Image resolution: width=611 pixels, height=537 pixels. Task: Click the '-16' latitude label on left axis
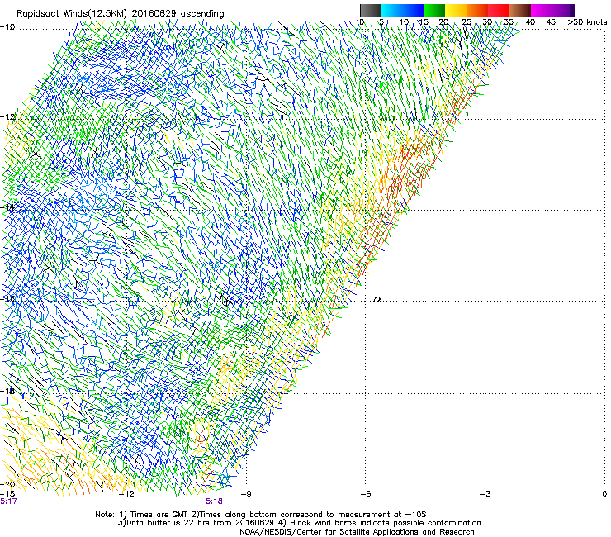(x=7, y=298)
